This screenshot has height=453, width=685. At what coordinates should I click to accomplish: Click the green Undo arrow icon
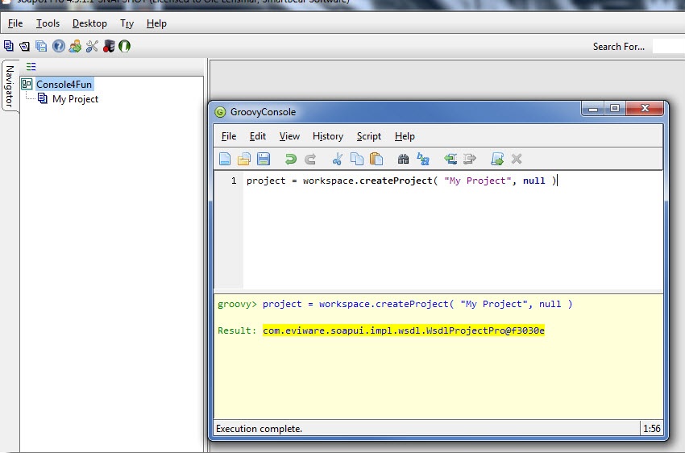point(290,159)
